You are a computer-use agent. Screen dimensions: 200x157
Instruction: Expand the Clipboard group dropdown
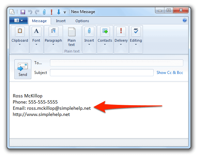[x=20, y=39]
